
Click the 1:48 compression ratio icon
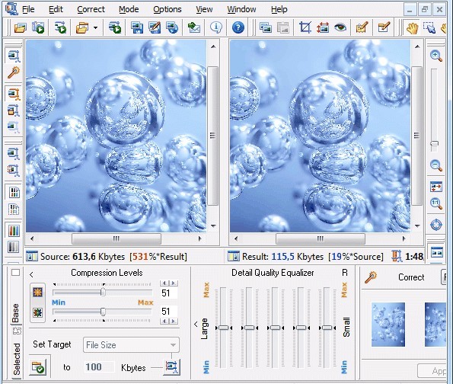(x=397, y=257)
